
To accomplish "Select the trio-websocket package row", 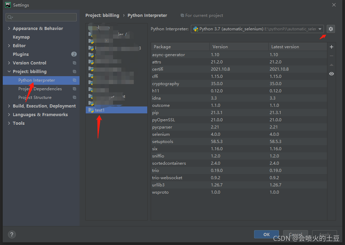I will (x=239, y=178).
